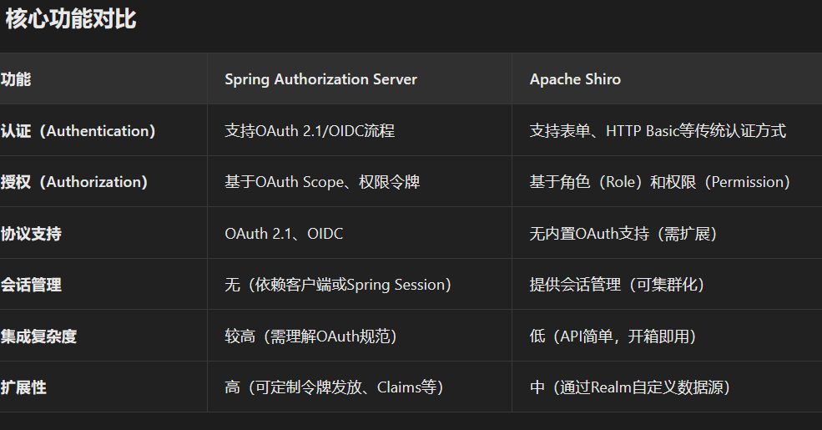This screenshot has height=430, width=822.
Task: Select the 协议支持 row label
Action: pos(31,233)
